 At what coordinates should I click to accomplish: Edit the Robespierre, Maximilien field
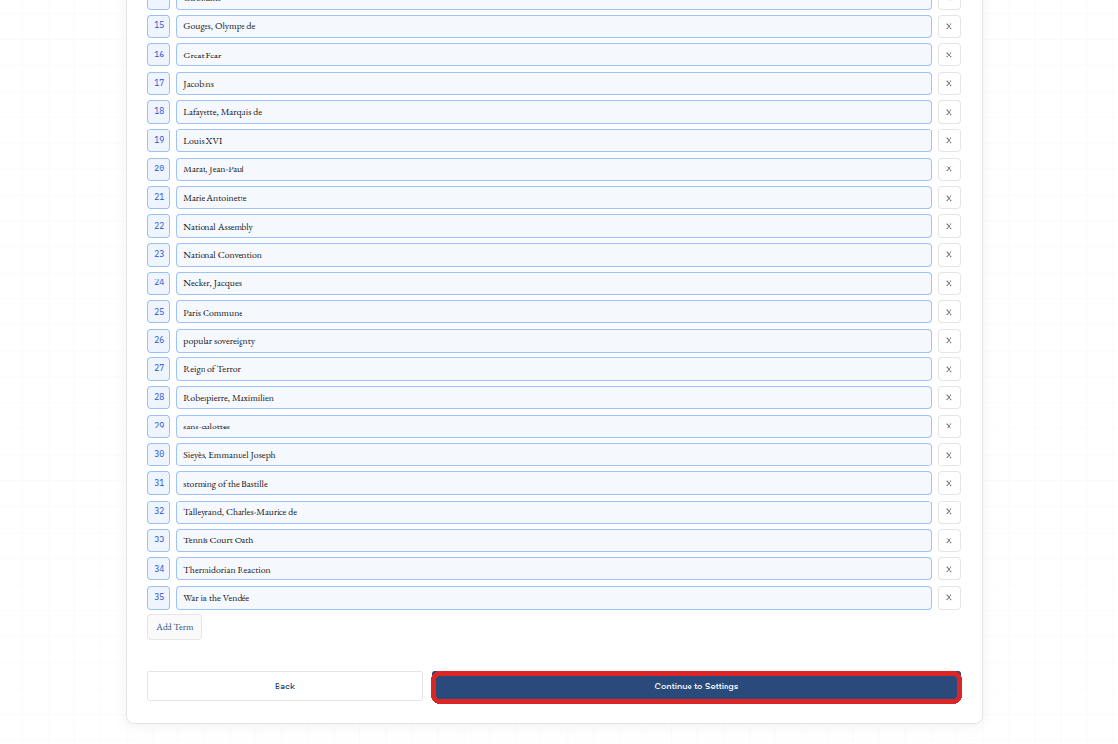coord(554,397)
